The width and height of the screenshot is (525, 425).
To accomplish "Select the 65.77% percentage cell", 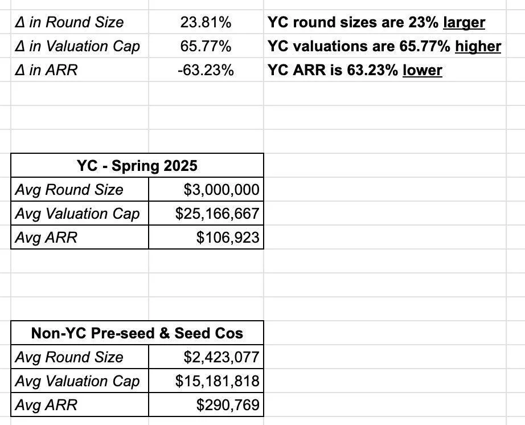I will (x=206, y=46).
